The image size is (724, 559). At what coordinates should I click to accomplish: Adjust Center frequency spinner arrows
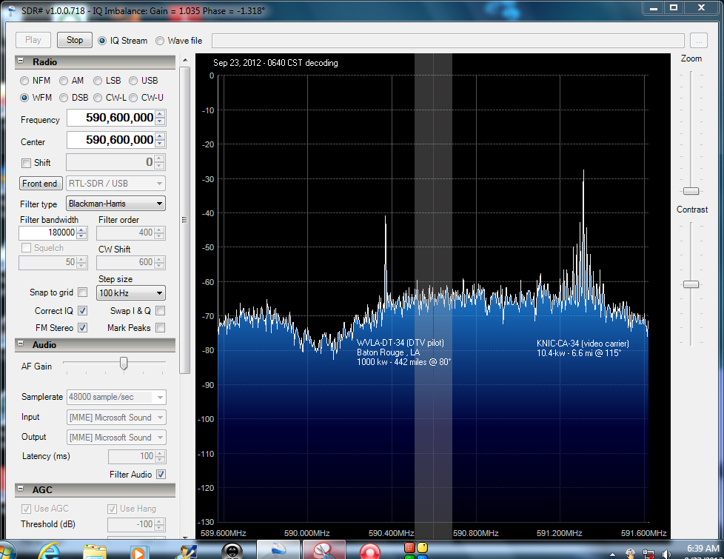(x=160, y=140)
